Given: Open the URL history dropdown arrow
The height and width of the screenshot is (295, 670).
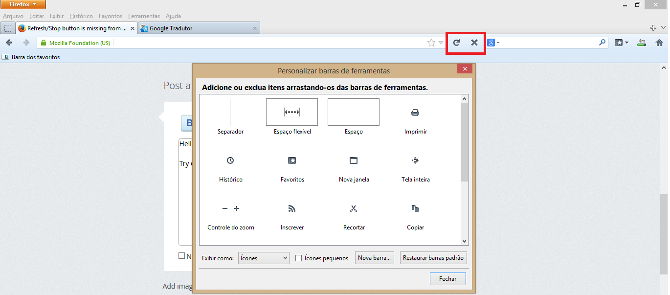Looking at the screenshot, I should [441, 43].
